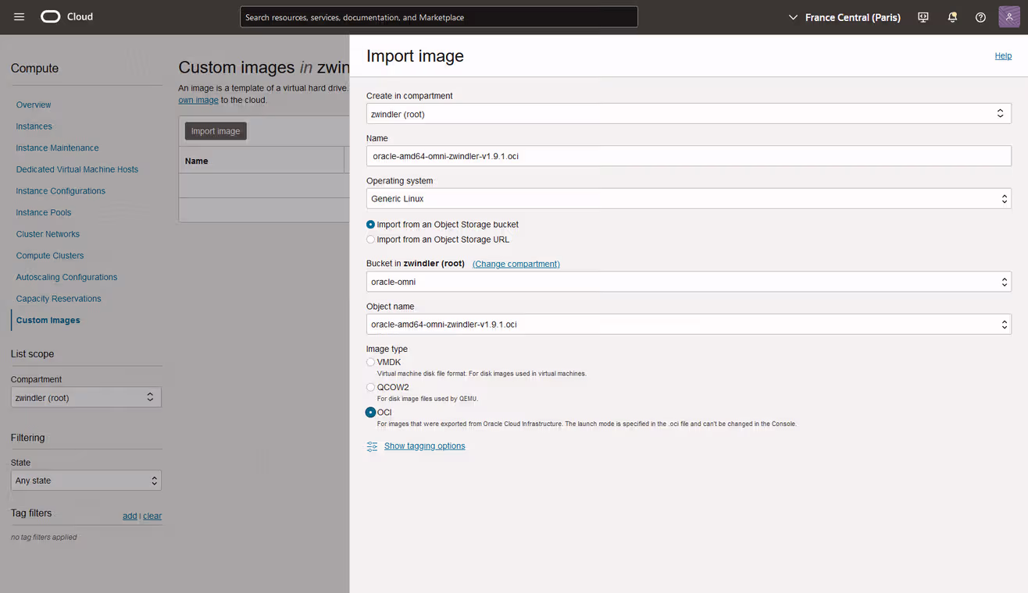Open the hamburger navigation menu

pyautogui.click(x=20, y=17)
